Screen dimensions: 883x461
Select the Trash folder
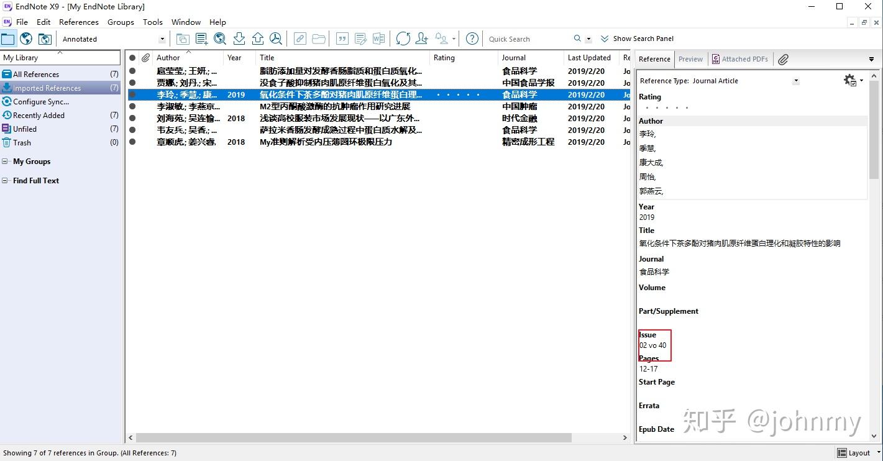pos(22,142)
